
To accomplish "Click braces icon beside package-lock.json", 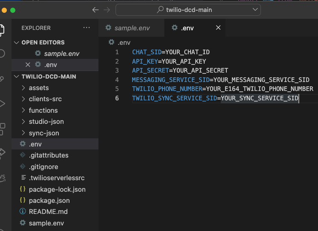I will (23, 189).
